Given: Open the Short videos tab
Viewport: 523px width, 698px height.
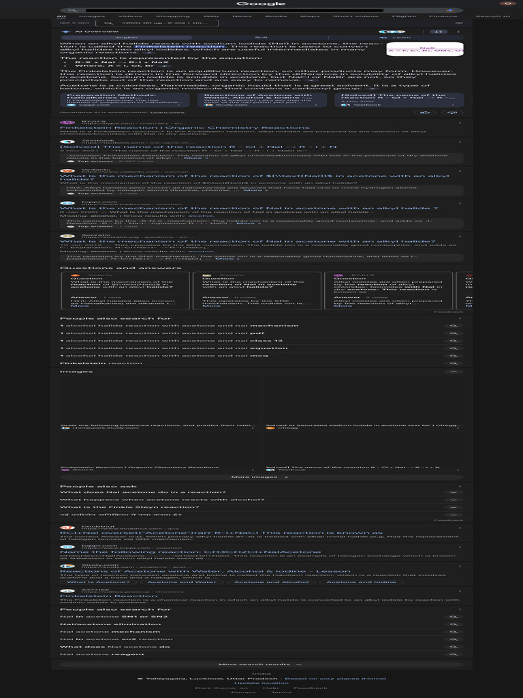Looking at the screenshot, I should [x=355, y=16].
